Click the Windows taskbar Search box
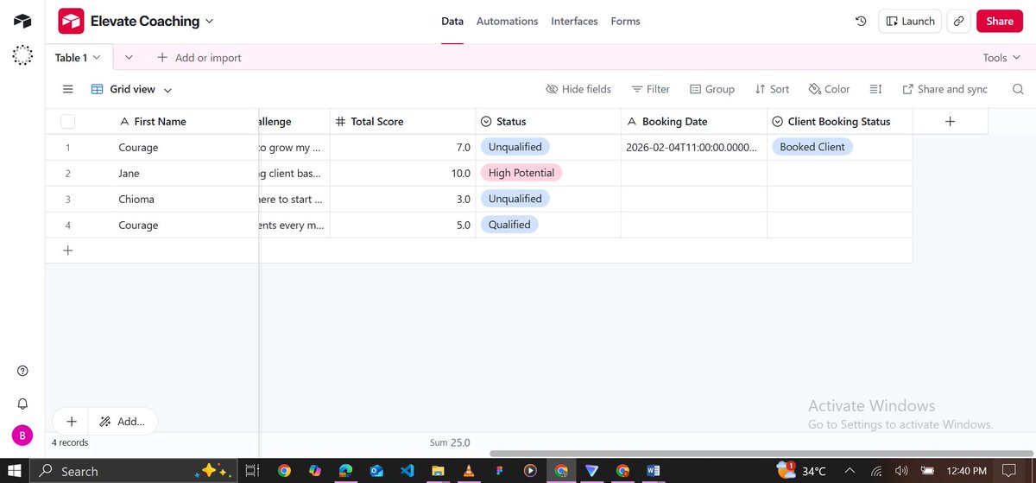This screenshot has height=483, width=1036. pyautogui.click(x=135, y=471)
